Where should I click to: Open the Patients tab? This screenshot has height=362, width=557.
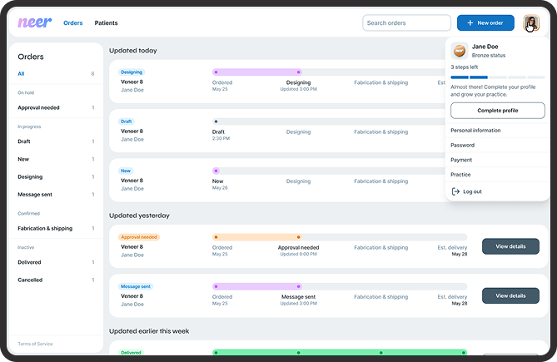106,23
